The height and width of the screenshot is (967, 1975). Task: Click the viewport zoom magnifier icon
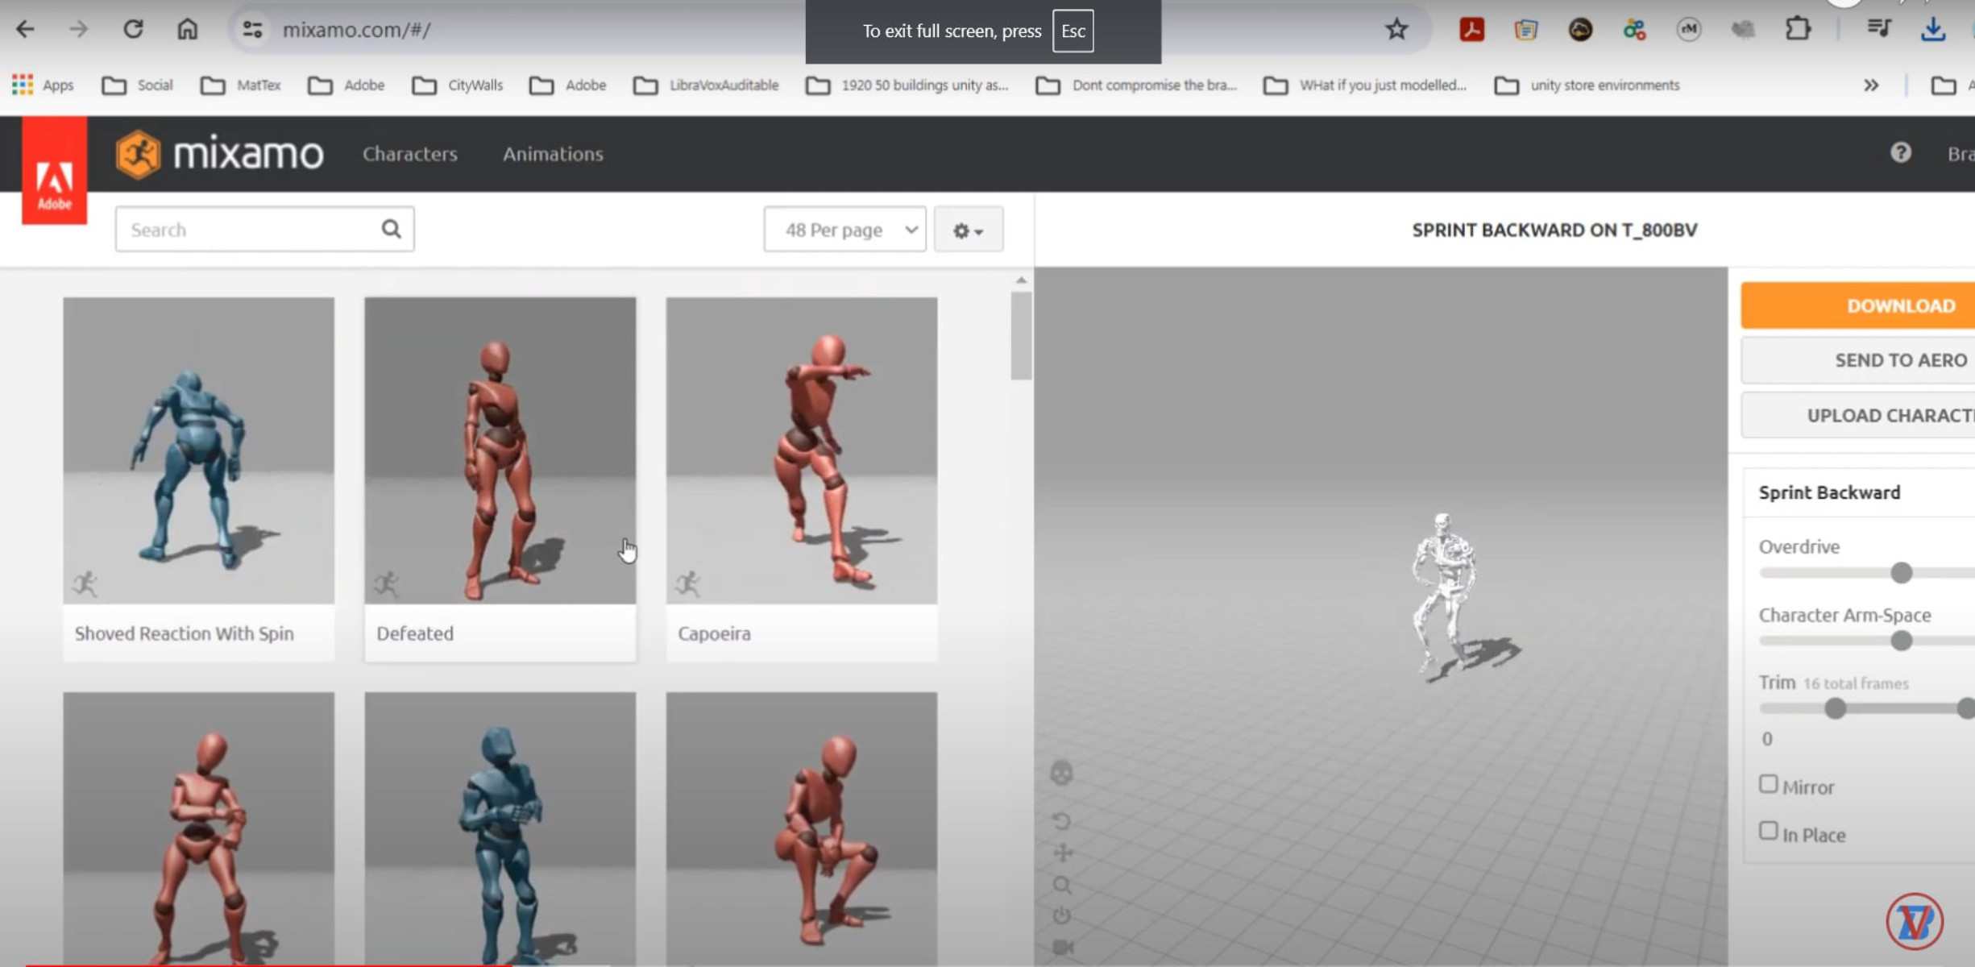[1062, 885]
